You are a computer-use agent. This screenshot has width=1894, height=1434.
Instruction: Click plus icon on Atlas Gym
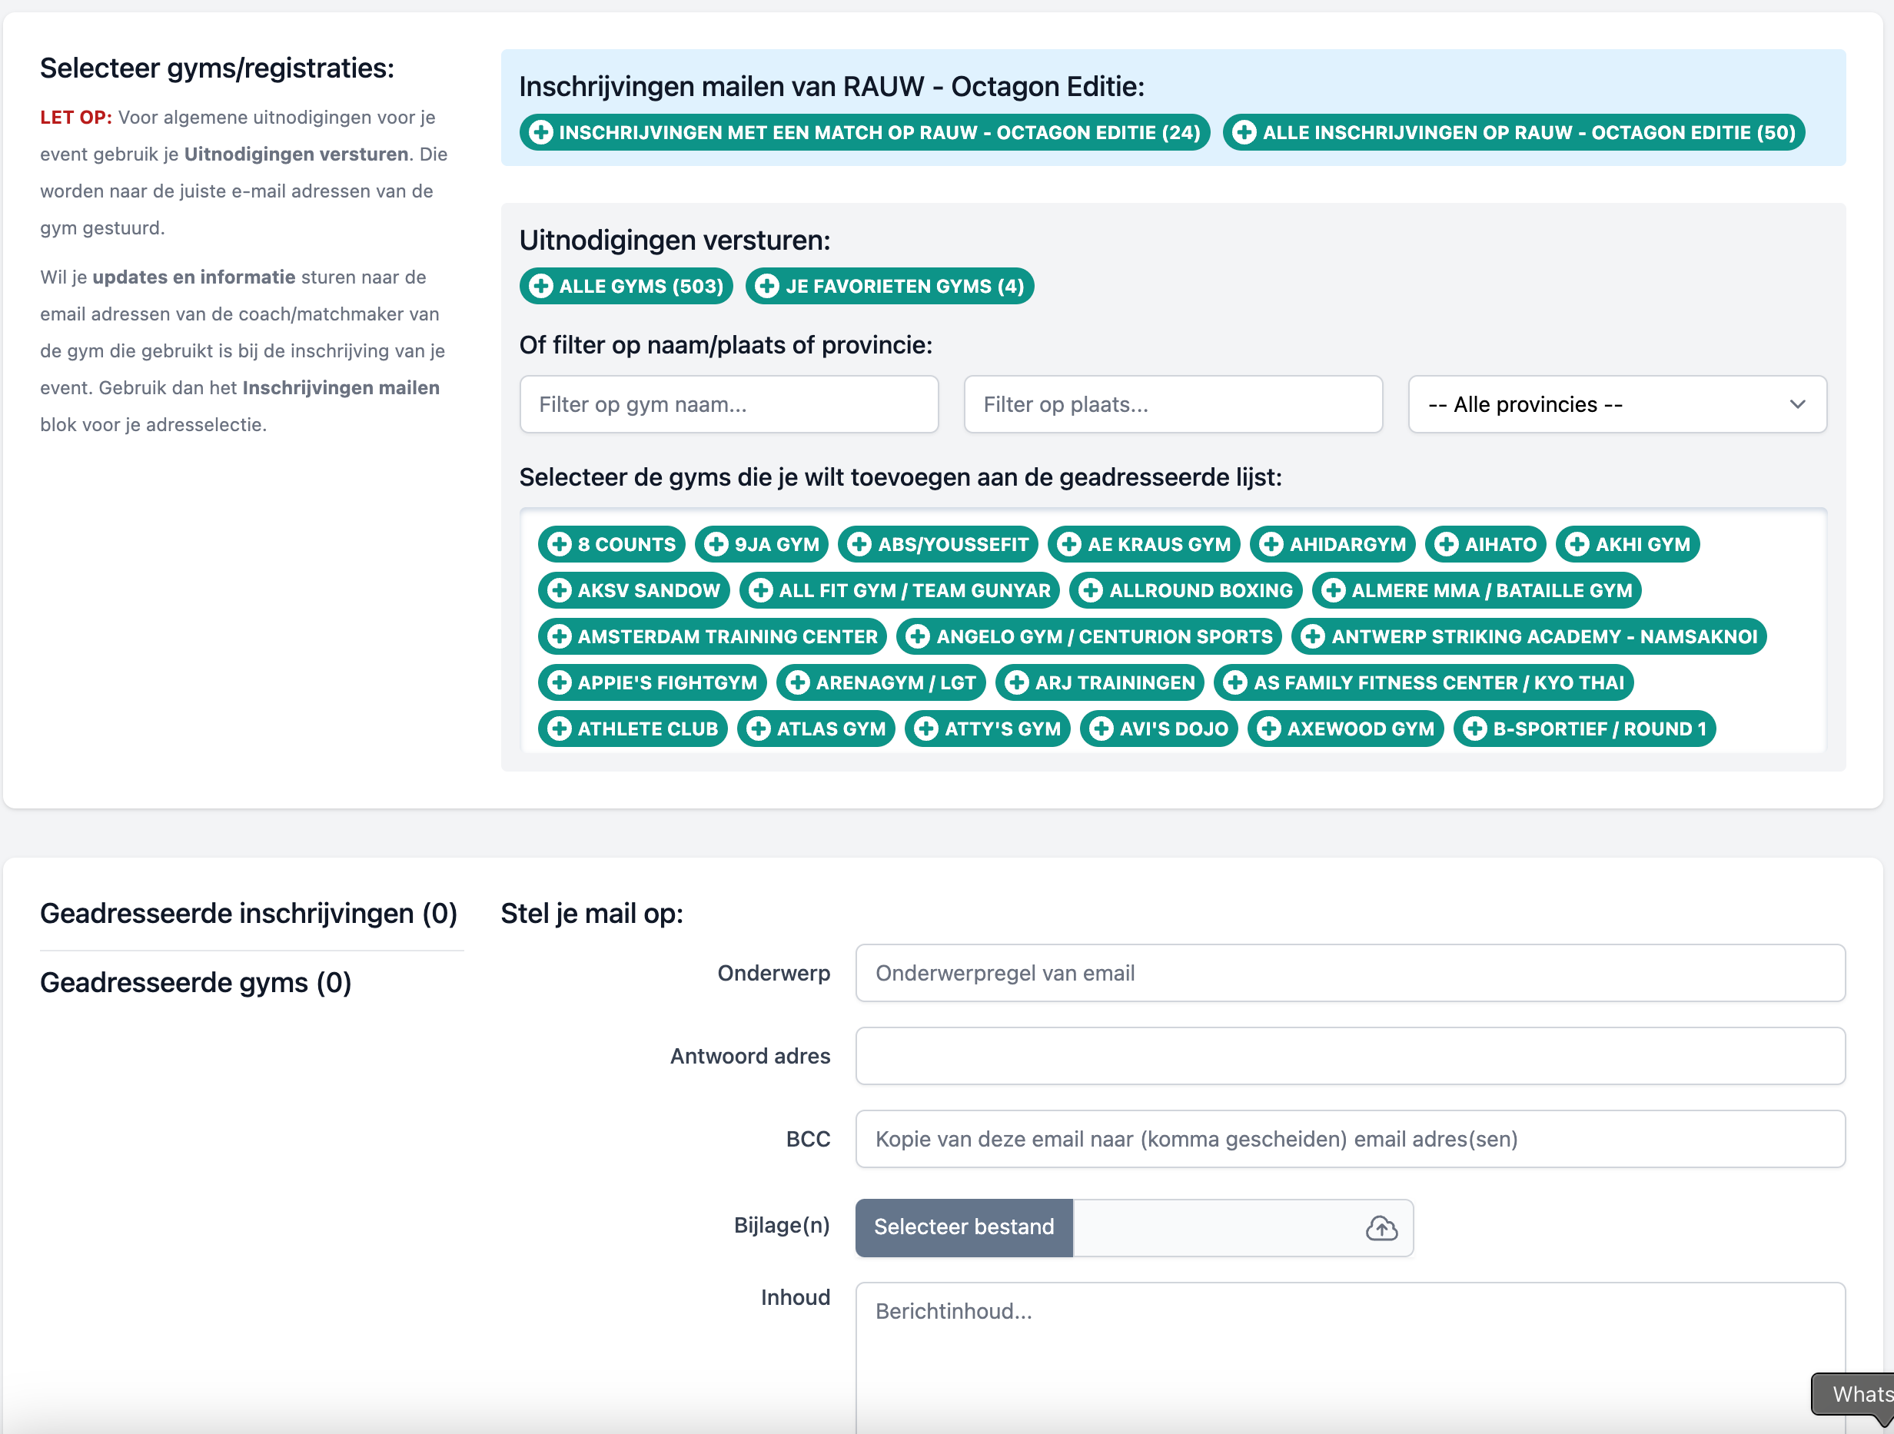[x=758, y=729]
